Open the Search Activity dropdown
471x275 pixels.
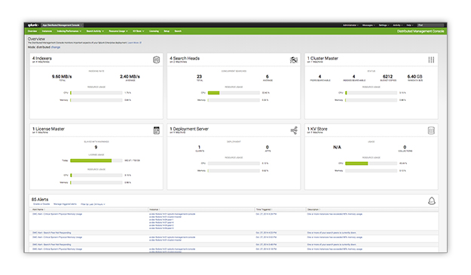pos(95,31)
